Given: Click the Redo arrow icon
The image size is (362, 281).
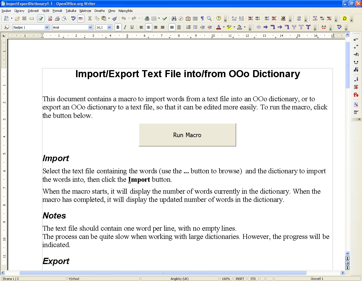Looking at the screenshot, I should [x=134, y=18].
